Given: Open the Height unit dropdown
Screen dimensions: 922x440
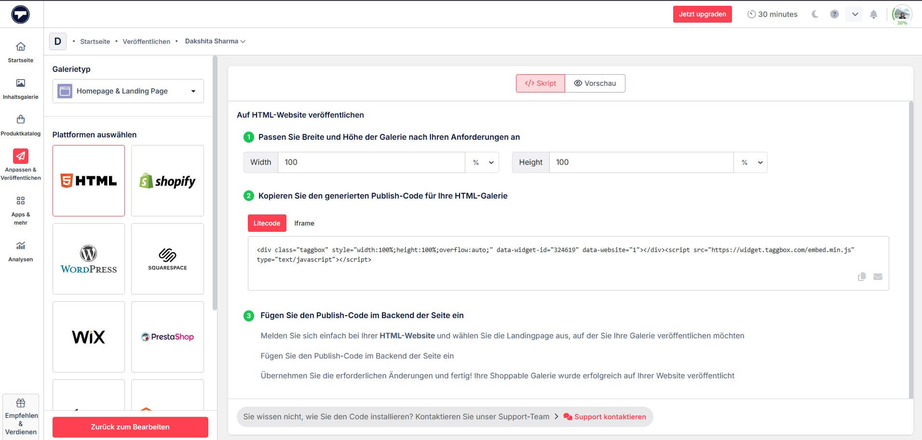Looking at the screenshot, I should tap(751, 162).
